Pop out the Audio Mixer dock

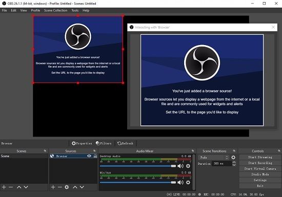pyautogui.click(x=193, y=151)
